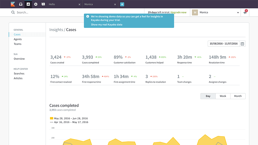Open the Insights chart icon

pos(28,4)
